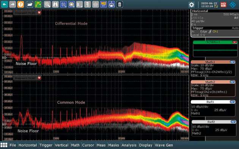Open the orange Help question mark
This screenshot has width=239, height=149.
pos(20,5)
